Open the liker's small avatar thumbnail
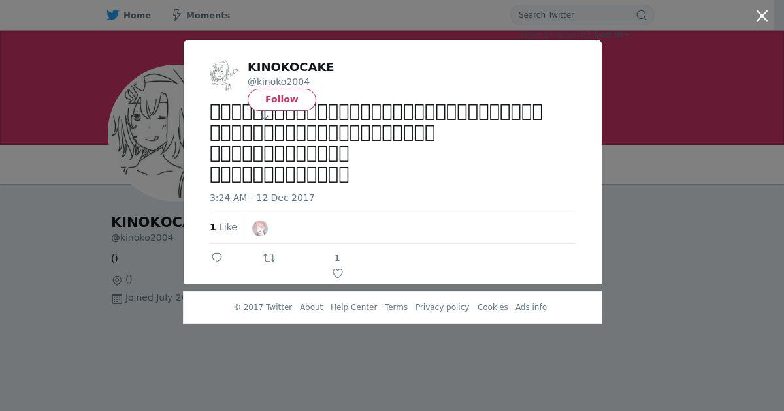This screenshot has width=784, height=411. (x=260, y=228)
